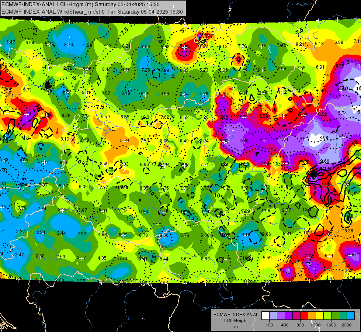The image size is (361, 332).
Task: Click the wind shear value 9.06
Action: coord(266,234)
